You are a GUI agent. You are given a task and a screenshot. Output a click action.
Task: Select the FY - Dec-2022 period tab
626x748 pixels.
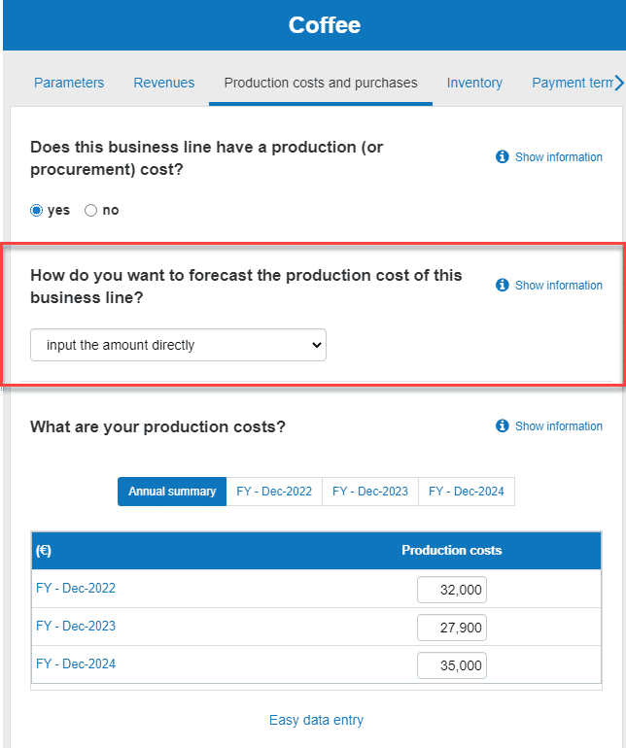274,492
